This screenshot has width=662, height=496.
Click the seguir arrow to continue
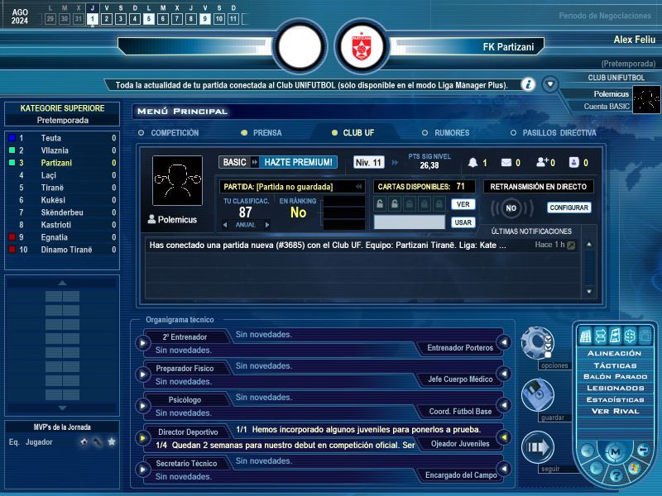537,447
